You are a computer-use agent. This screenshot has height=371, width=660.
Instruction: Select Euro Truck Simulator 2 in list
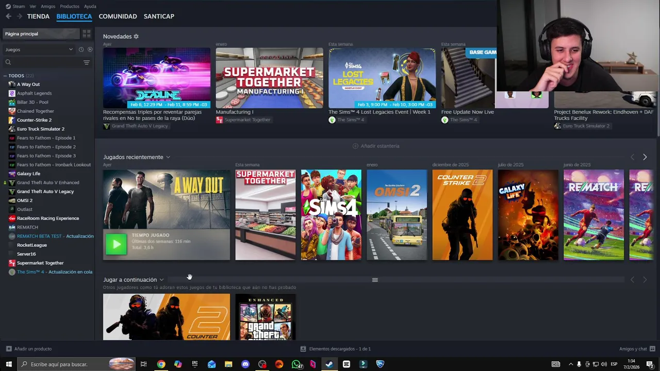click(x=41, y=129)
